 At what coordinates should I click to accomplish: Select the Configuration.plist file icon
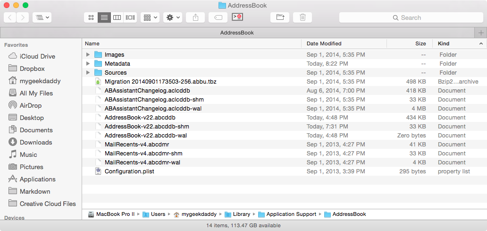point(98,171)
